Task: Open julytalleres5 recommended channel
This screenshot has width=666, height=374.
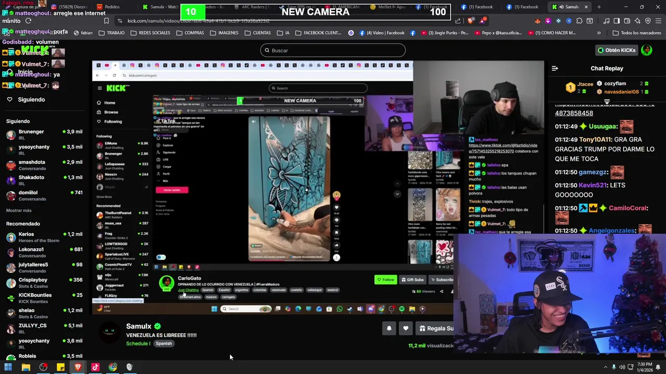Action: pyautogui.click(x=44, y=268)
